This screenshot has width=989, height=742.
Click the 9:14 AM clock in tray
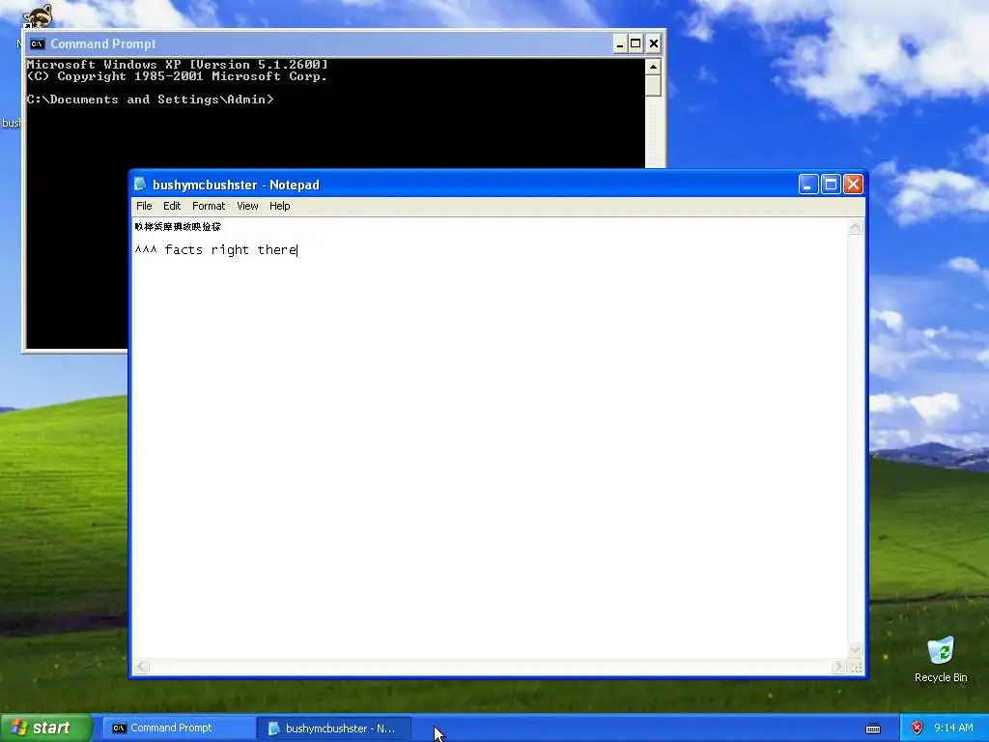953,728
